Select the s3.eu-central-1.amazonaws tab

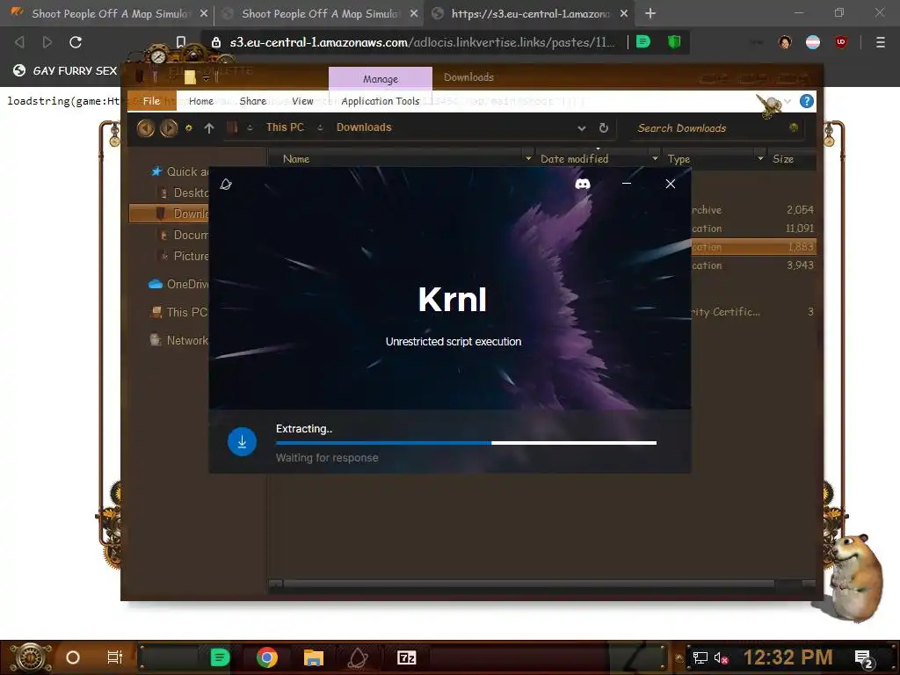click(x=529, y=14)
